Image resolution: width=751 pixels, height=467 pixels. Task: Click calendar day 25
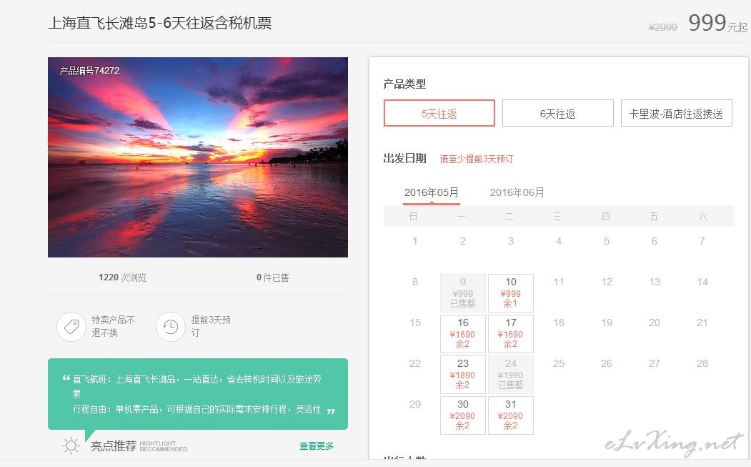(x=559, y=363)
